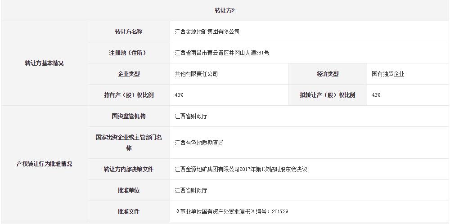Image resolution: width=450 pixels, height=224 pixels.
Task: Click the 国资监管机构 label
Action: (128, 116)
